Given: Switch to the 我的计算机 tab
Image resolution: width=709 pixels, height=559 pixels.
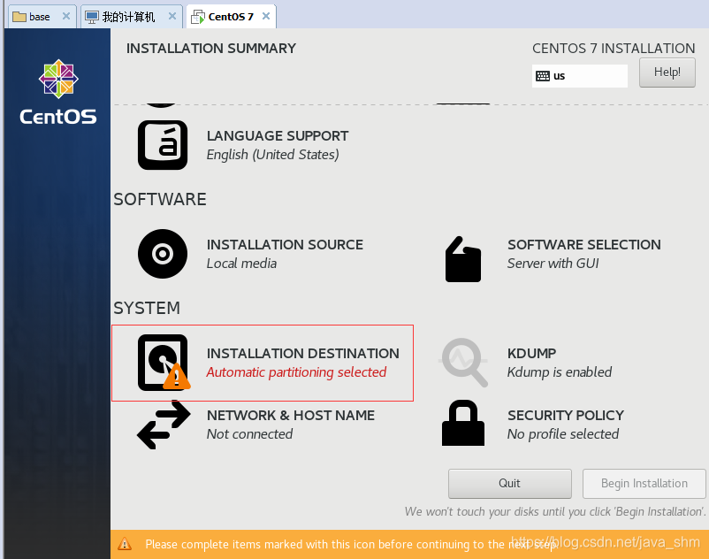Looking at the screenshot, I should coord(132,17).
